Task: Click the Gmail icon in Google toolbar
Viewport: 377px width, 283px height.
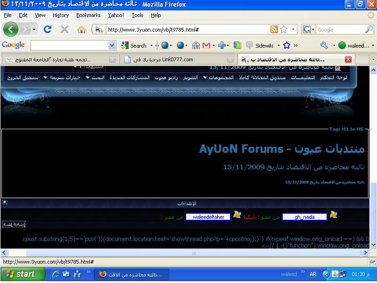Action: [x=206, y=45]
